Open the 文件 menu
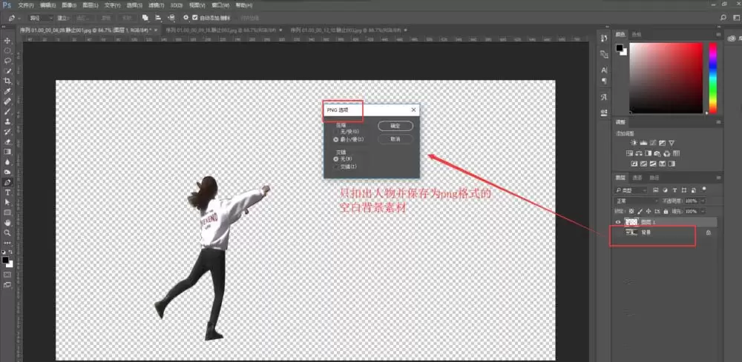This screenshot has width=742, height=362. (x=25, y=4)
